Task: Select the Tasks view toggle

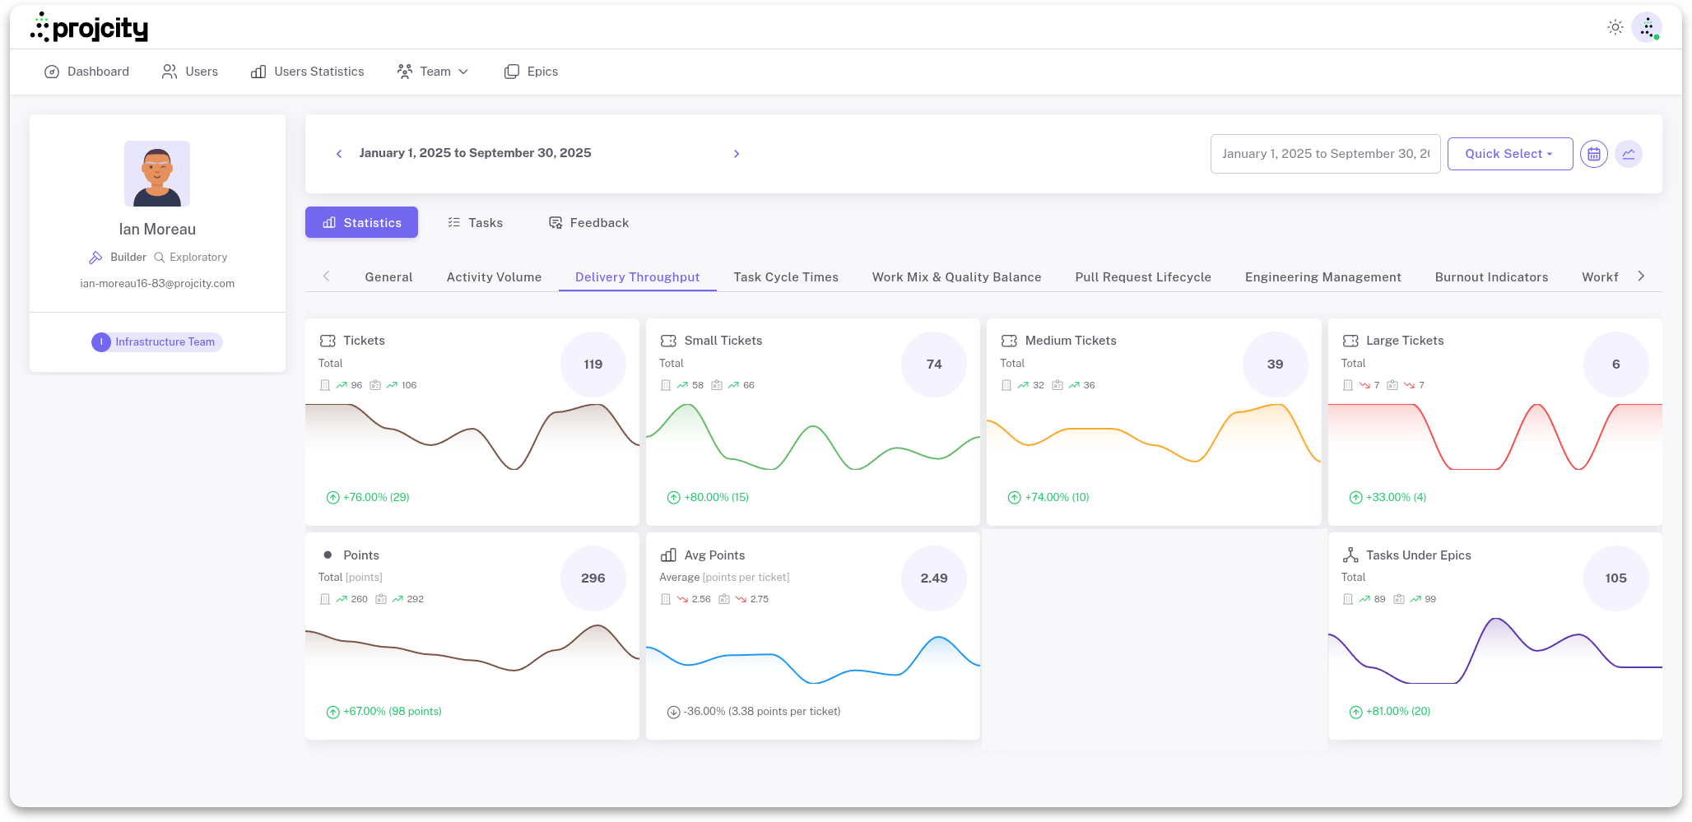Action: 475,222
